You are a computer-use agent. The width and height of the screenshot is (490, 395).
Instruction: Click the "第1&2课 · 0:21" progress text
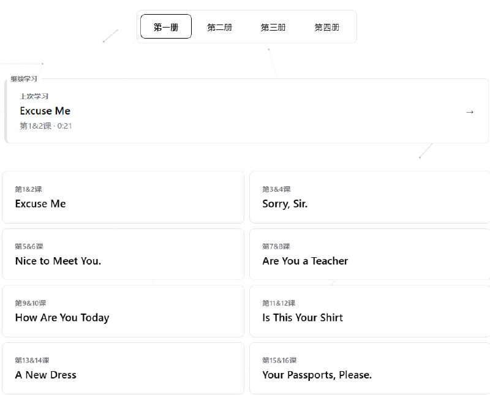pos(46,126)
